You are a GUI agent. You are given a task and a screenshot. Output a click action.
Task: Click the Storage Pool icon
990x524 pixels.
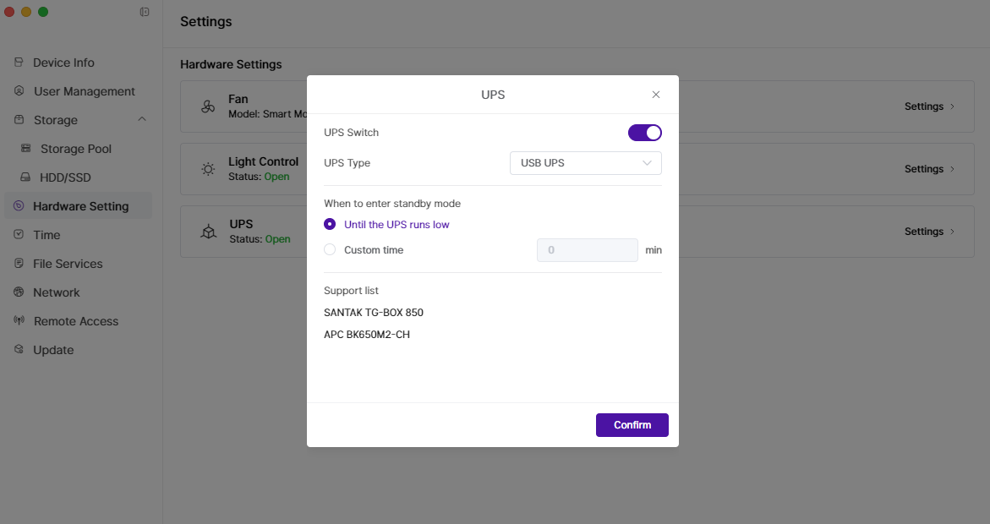tap(26, 149)
